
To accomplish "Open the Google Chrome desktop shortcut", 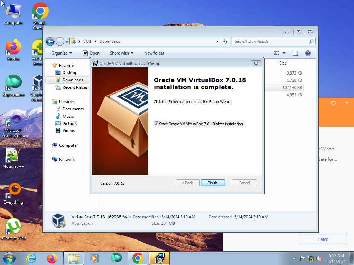I will pos(40,16).
